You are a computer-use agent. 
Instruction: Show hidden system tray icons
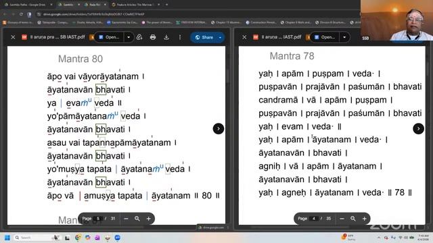point(379,238)
